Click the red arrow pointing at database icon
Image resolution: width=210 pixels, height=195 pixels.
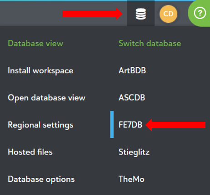click(92, 14)
